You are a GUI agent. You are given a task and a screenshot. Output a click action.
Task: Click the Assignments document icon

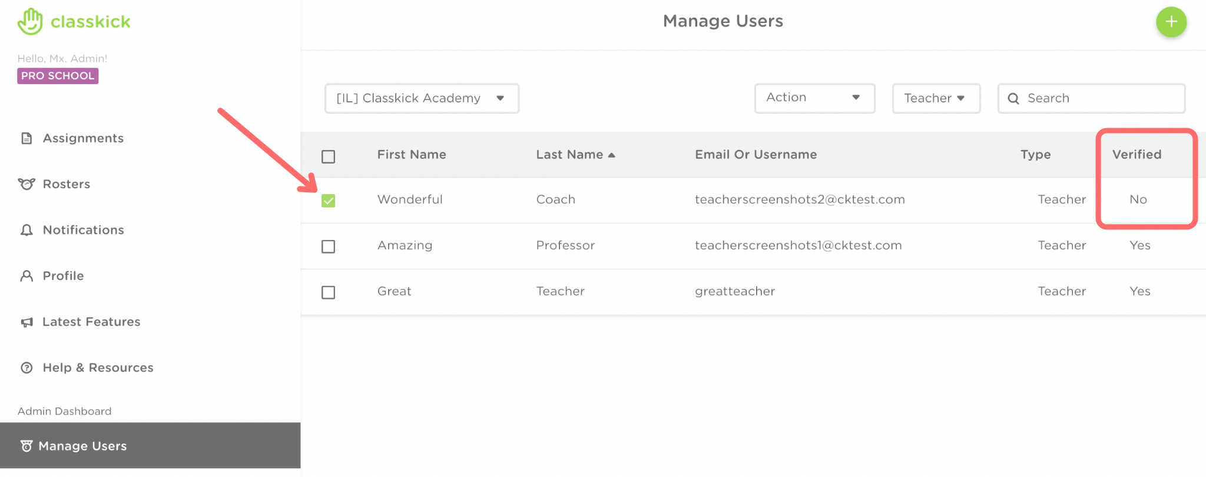(x=26, y=138)
